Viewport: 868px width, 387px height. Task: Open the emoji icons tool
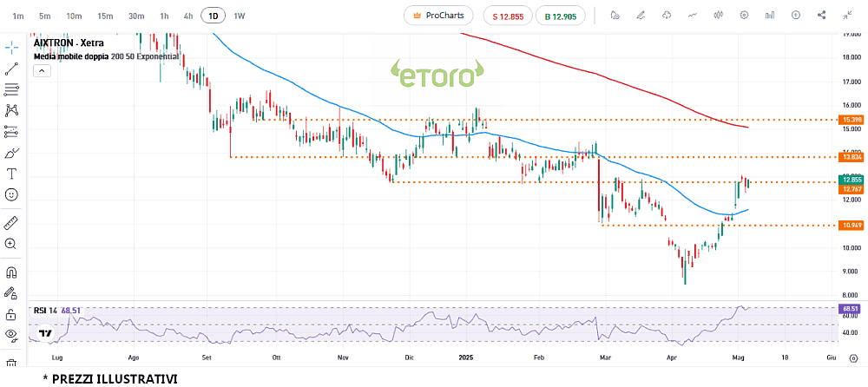pos(11,194)
